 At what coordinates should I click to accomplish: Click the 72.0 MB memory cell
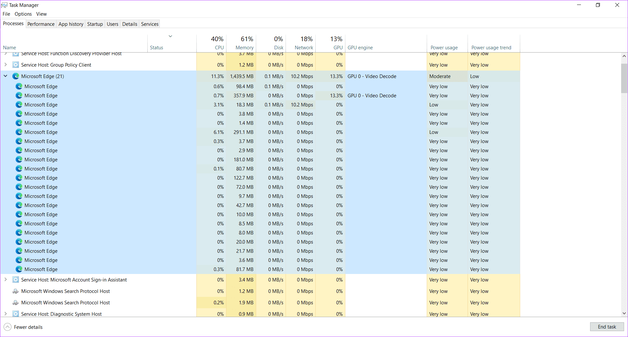pyautogui.click(x=241, y=187)
